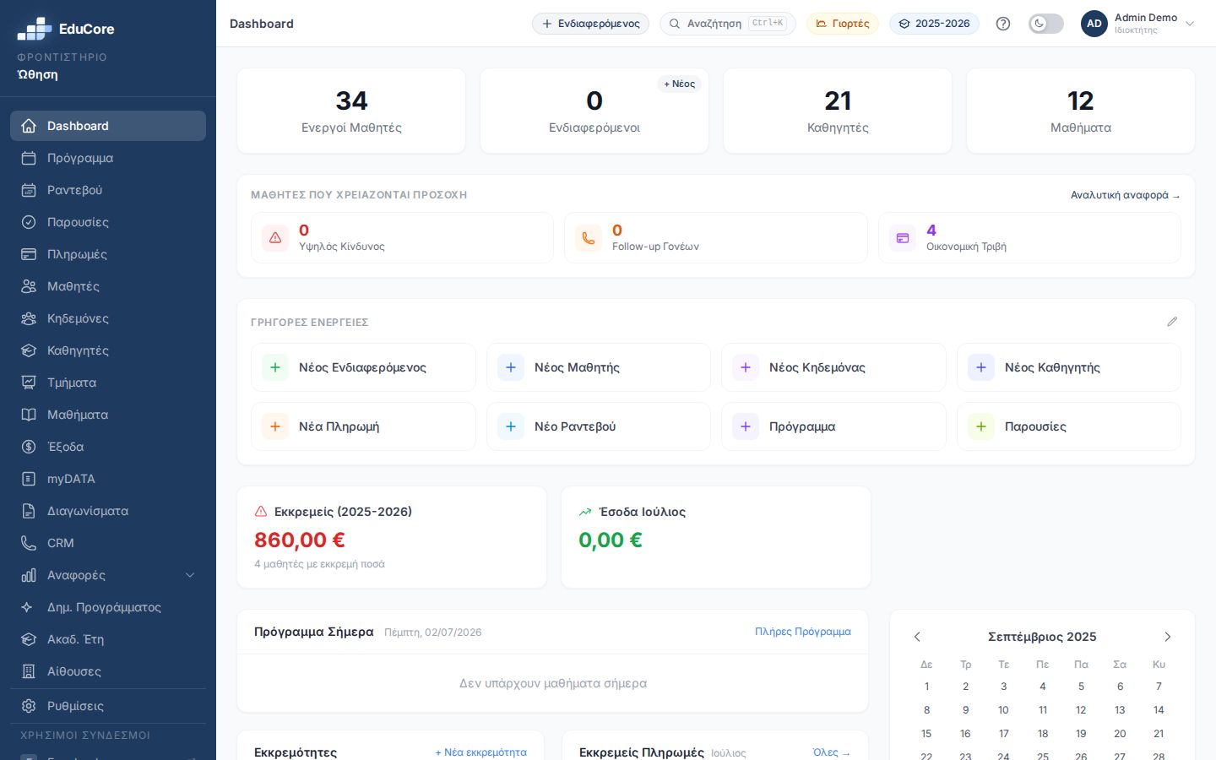Image resolution: width=1216 pixels, height=760 pixels.
Task: Open Μαθητές from the sidebar
Action: coord(108,286)
